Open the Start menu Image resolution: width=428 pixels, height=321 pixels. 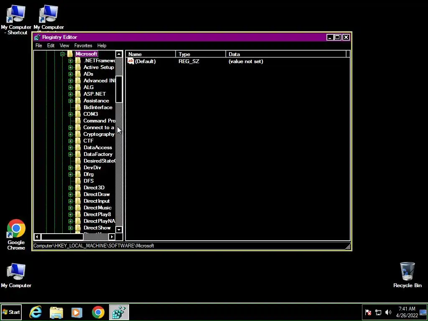coord(11,312)
